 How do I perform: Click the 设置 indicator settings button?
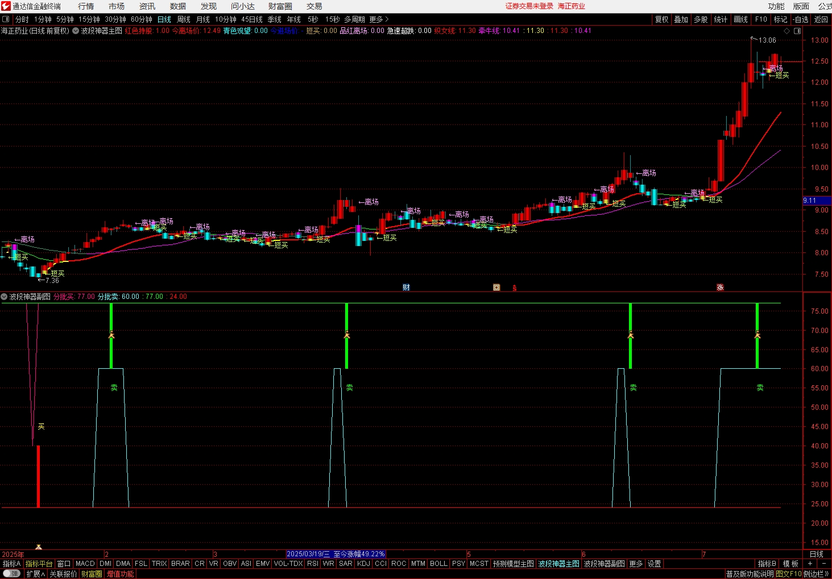[655, 564]
